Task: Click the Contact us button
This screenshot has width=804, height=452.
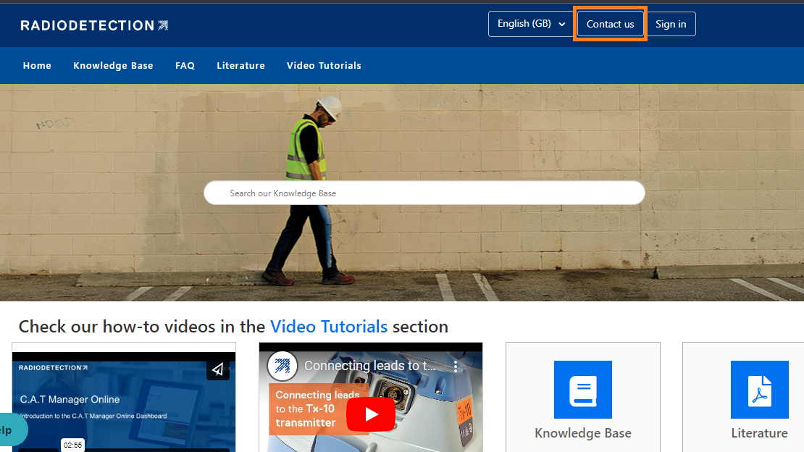Action: point(610,24)
